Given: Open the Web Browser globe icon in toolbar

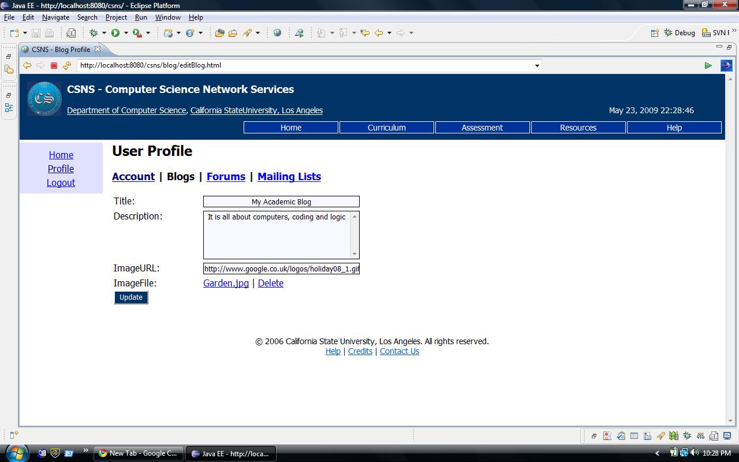Looking at the screenshot, I should pos(277,33).
